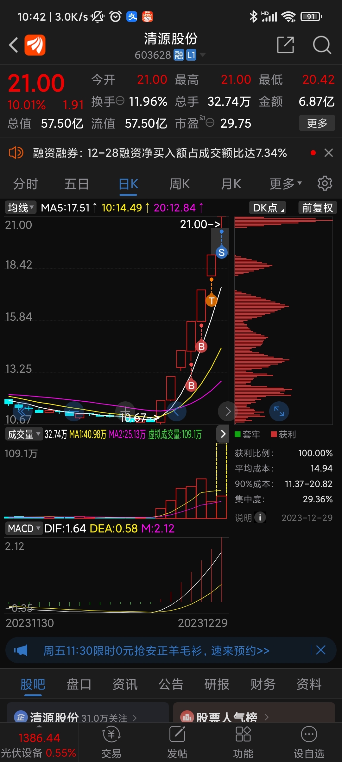Open the Eastmoney orange app logo
342x762 pixels.
click(x=35, y=45)
